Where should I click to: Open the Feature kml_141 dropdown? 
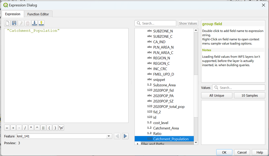109,136
